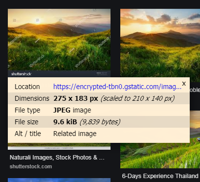Click the shutterstock logo on the first thumbnail
This screenshot has width=200, height=182.
pyautogui.click(x=22, y=74)
